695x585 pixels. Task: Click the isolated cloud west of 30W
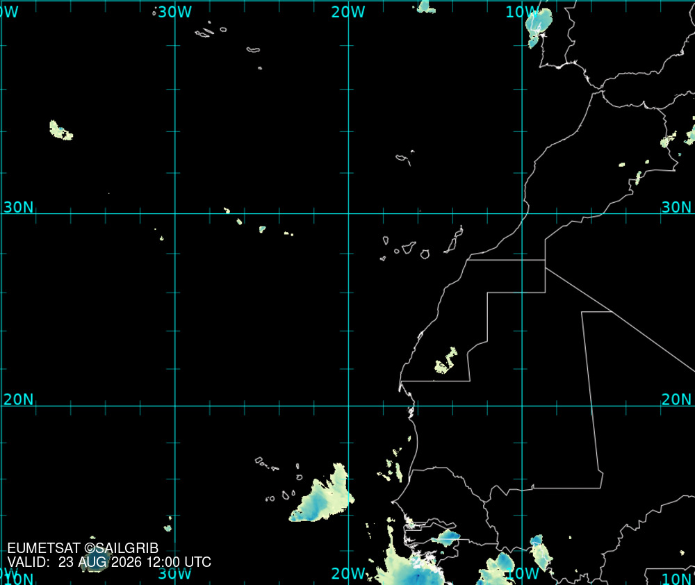pos(60,131)
